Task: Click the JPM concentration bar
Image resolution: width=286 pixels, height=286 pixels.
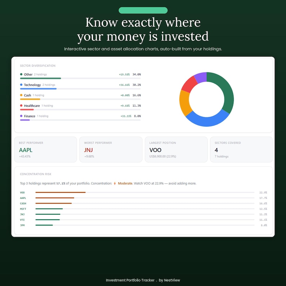Action: click(44, 225)
